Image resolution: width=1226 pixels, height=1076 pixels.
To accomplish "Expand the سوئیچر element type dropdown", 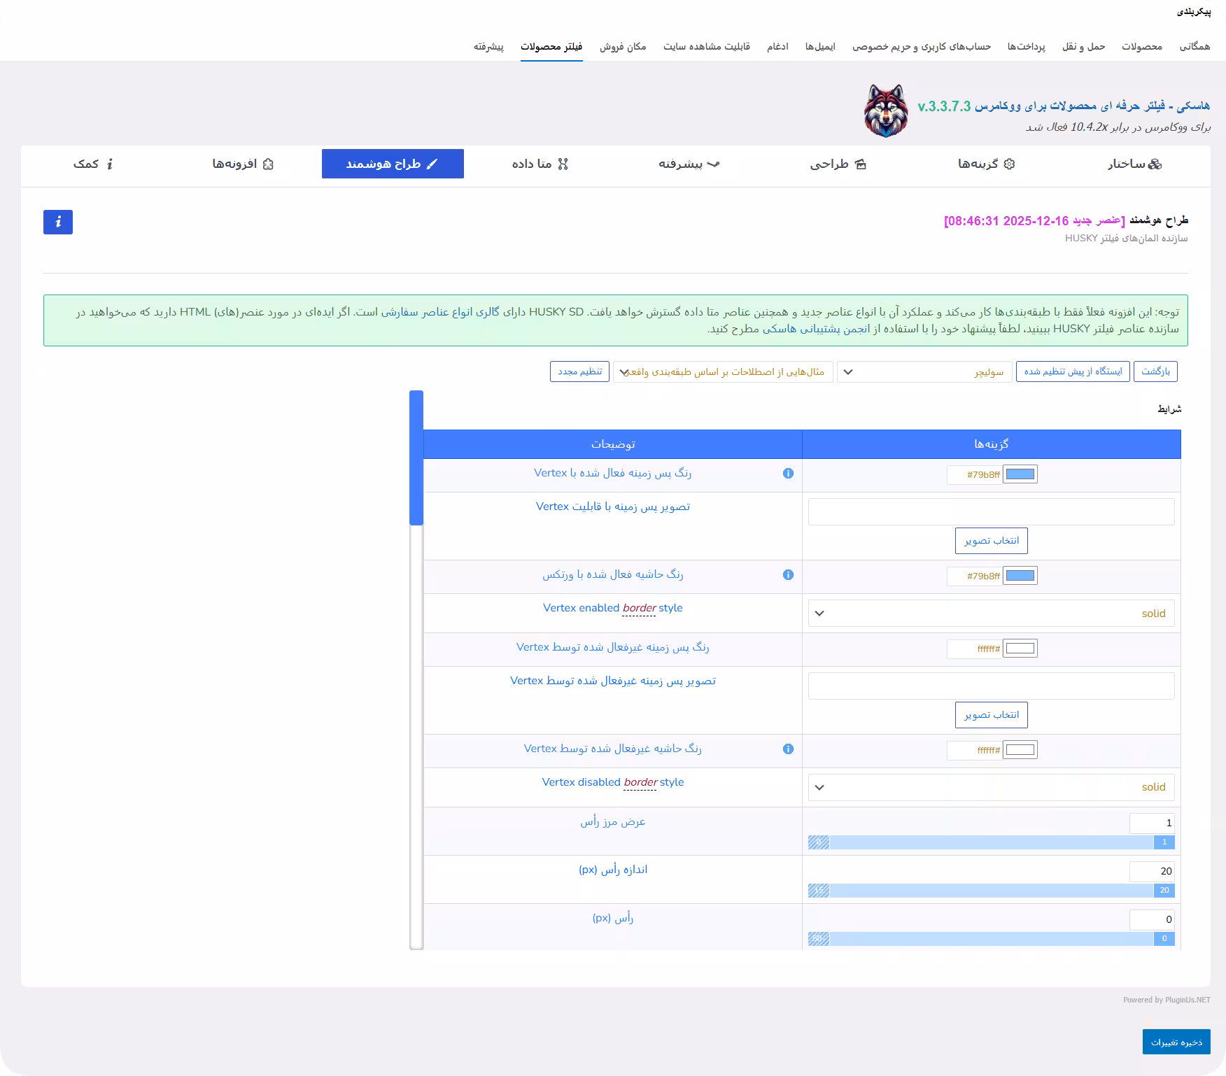I will (924, 371).
